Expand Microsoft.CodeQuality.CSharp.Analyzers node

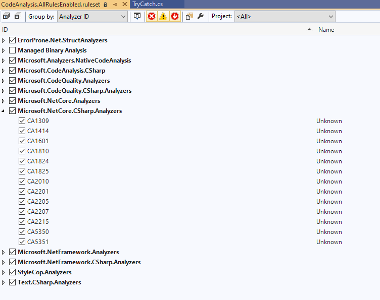(3, 91)
